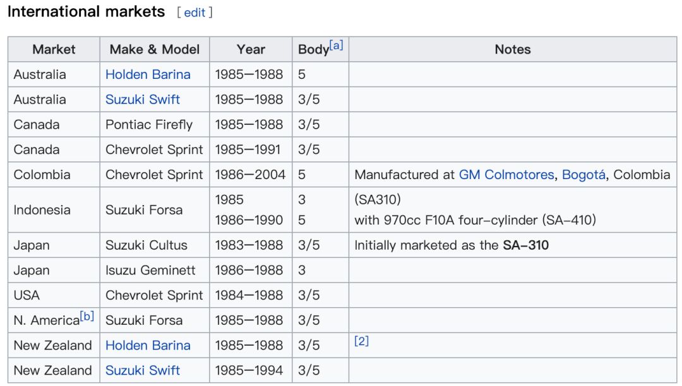Viewport: 682px width, 386px height.
Task: Click footnote [a] beside the Body header
Action: pyautogui.click(x=337, y=45)
